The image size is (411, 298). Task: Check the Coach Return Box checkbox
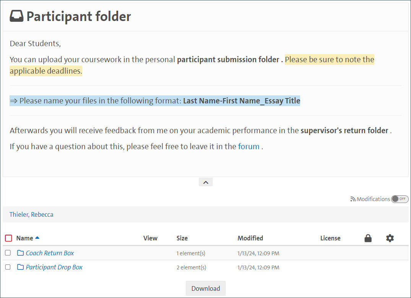click(x=8, y=253)
